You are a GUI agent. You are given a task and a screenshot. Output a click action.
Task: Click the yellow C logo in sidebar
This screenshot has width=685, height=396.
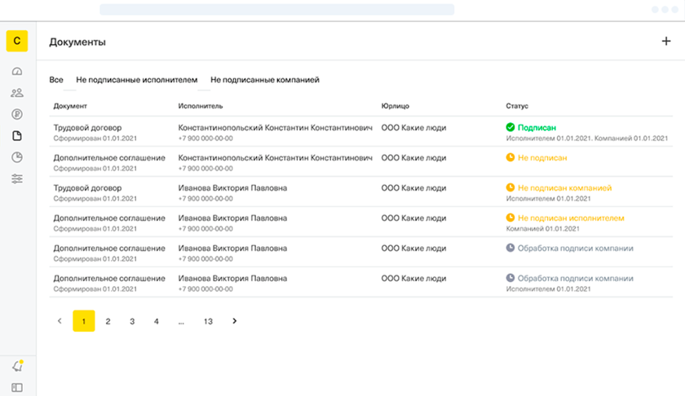coord(17,42)
